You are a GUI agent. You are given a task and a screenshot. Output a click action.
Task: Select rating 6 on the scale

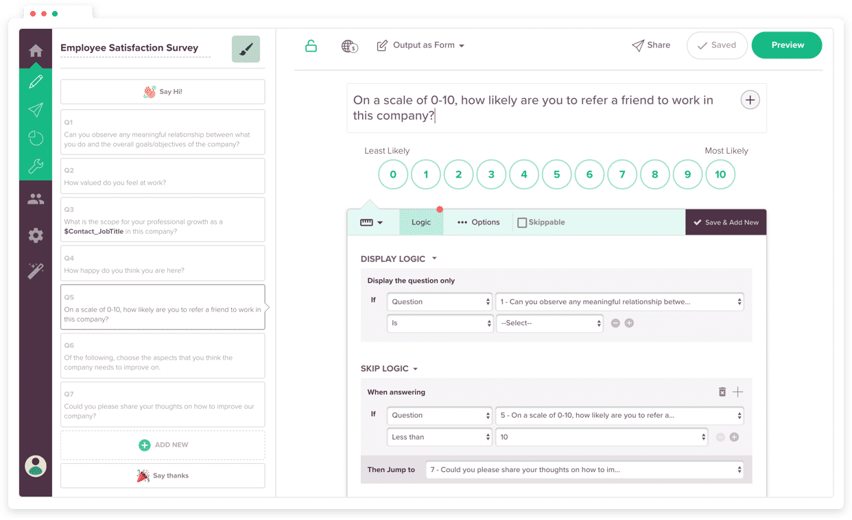(589, 174)
